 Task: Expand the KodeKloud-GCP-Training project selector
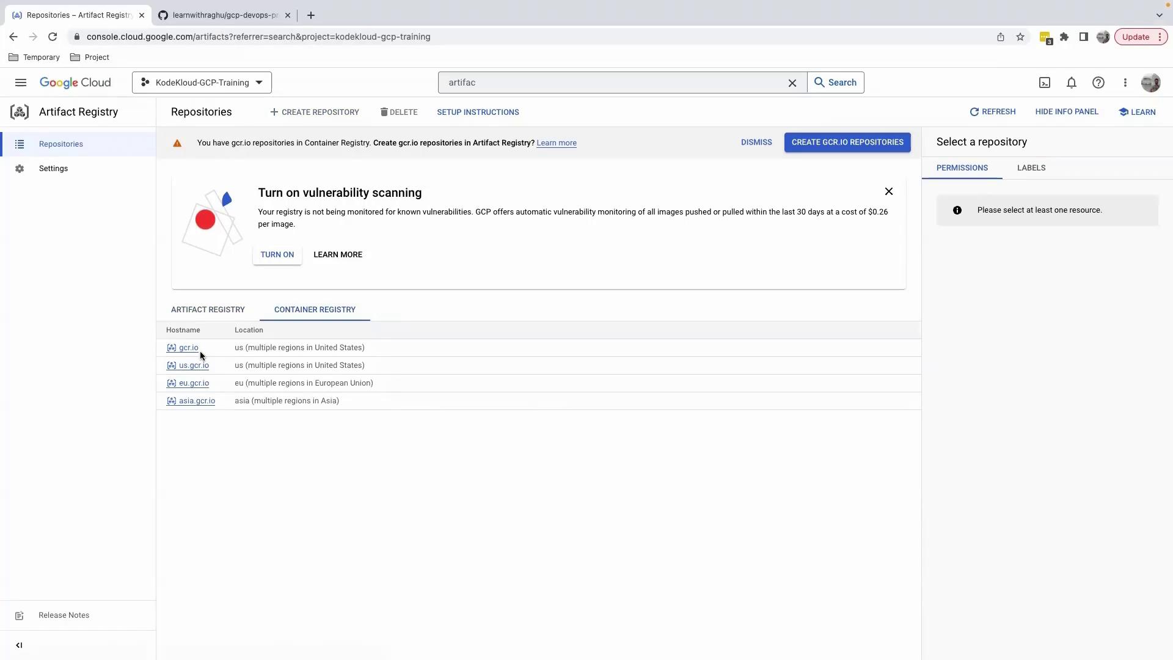[202, 82]
